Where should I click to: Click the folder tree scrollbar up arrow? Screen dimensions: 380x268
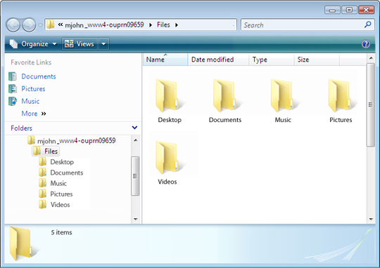[136, 140]
